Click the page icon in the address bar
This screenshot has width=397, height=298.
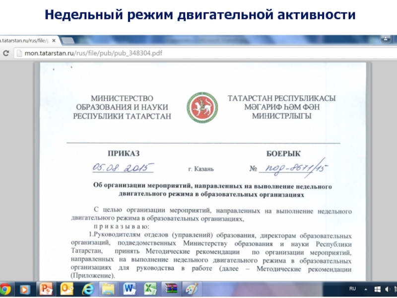pos(19,53)
